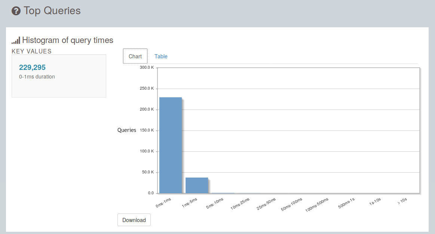Viewport: 435px width, 234px height.
Task: Switch to the Table tab
Action: click(x=161, y=56)
